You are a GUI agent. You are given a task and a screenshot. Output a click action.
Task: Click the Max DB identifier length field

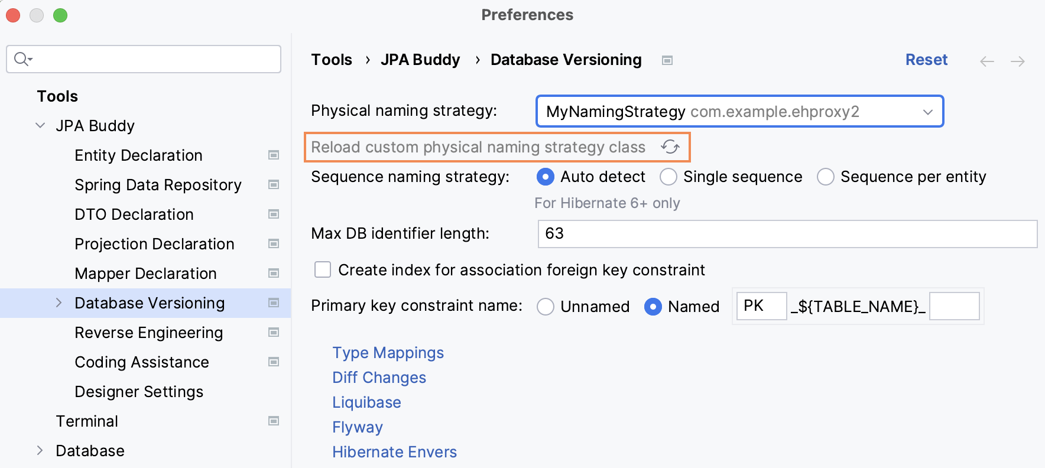787,234
